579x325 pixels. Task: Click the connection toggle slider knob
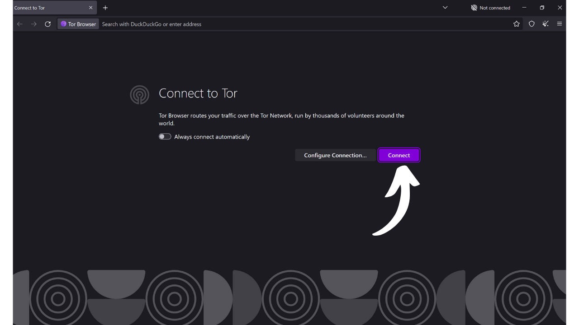[162, 136]
